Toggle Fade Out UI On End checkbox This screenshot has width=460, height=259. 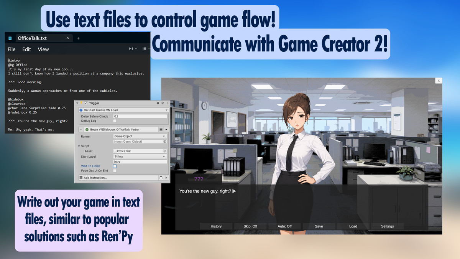(115, 171)
